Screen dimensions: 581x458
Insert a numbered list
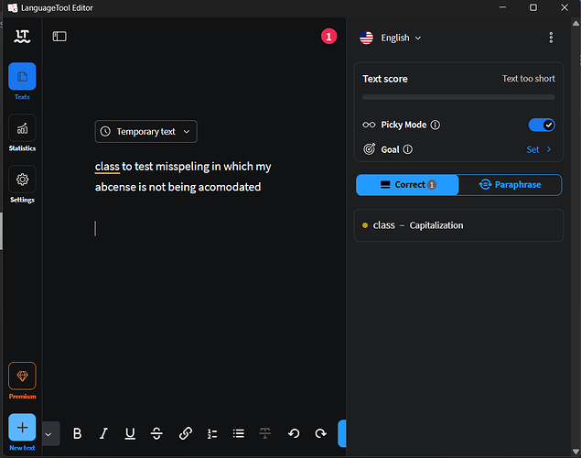click(x=212, y=433)
